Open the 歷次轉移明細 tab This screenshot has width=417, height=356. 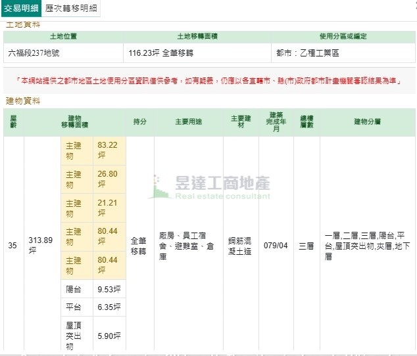click(x=71, y=9)
